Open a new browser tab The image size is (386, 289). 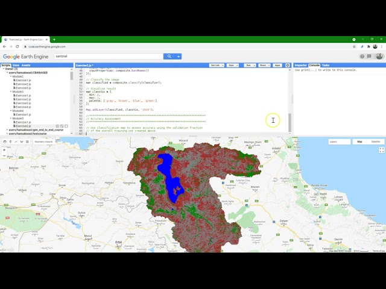click(x=54, y=39)
